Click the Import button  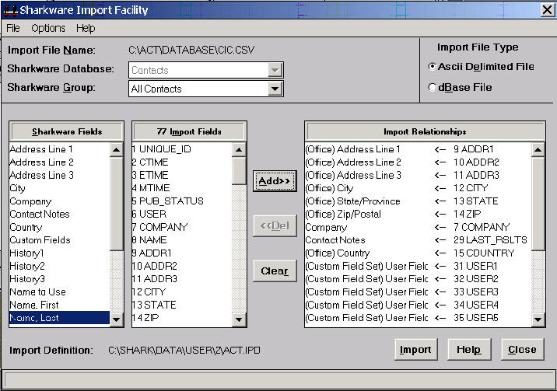[x=415, y=350]
